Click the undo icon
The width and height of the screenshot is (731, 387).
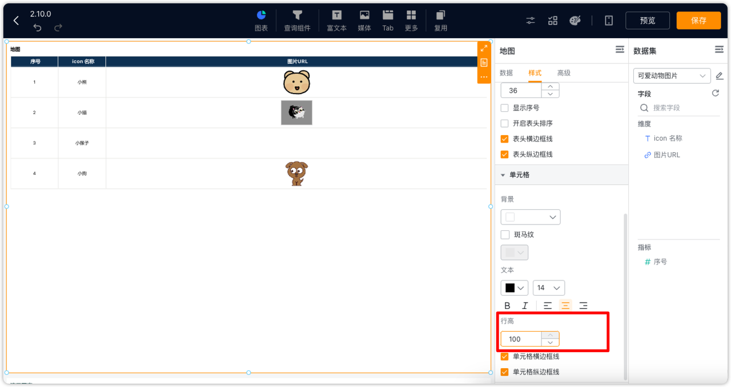[x=38, y=27]
